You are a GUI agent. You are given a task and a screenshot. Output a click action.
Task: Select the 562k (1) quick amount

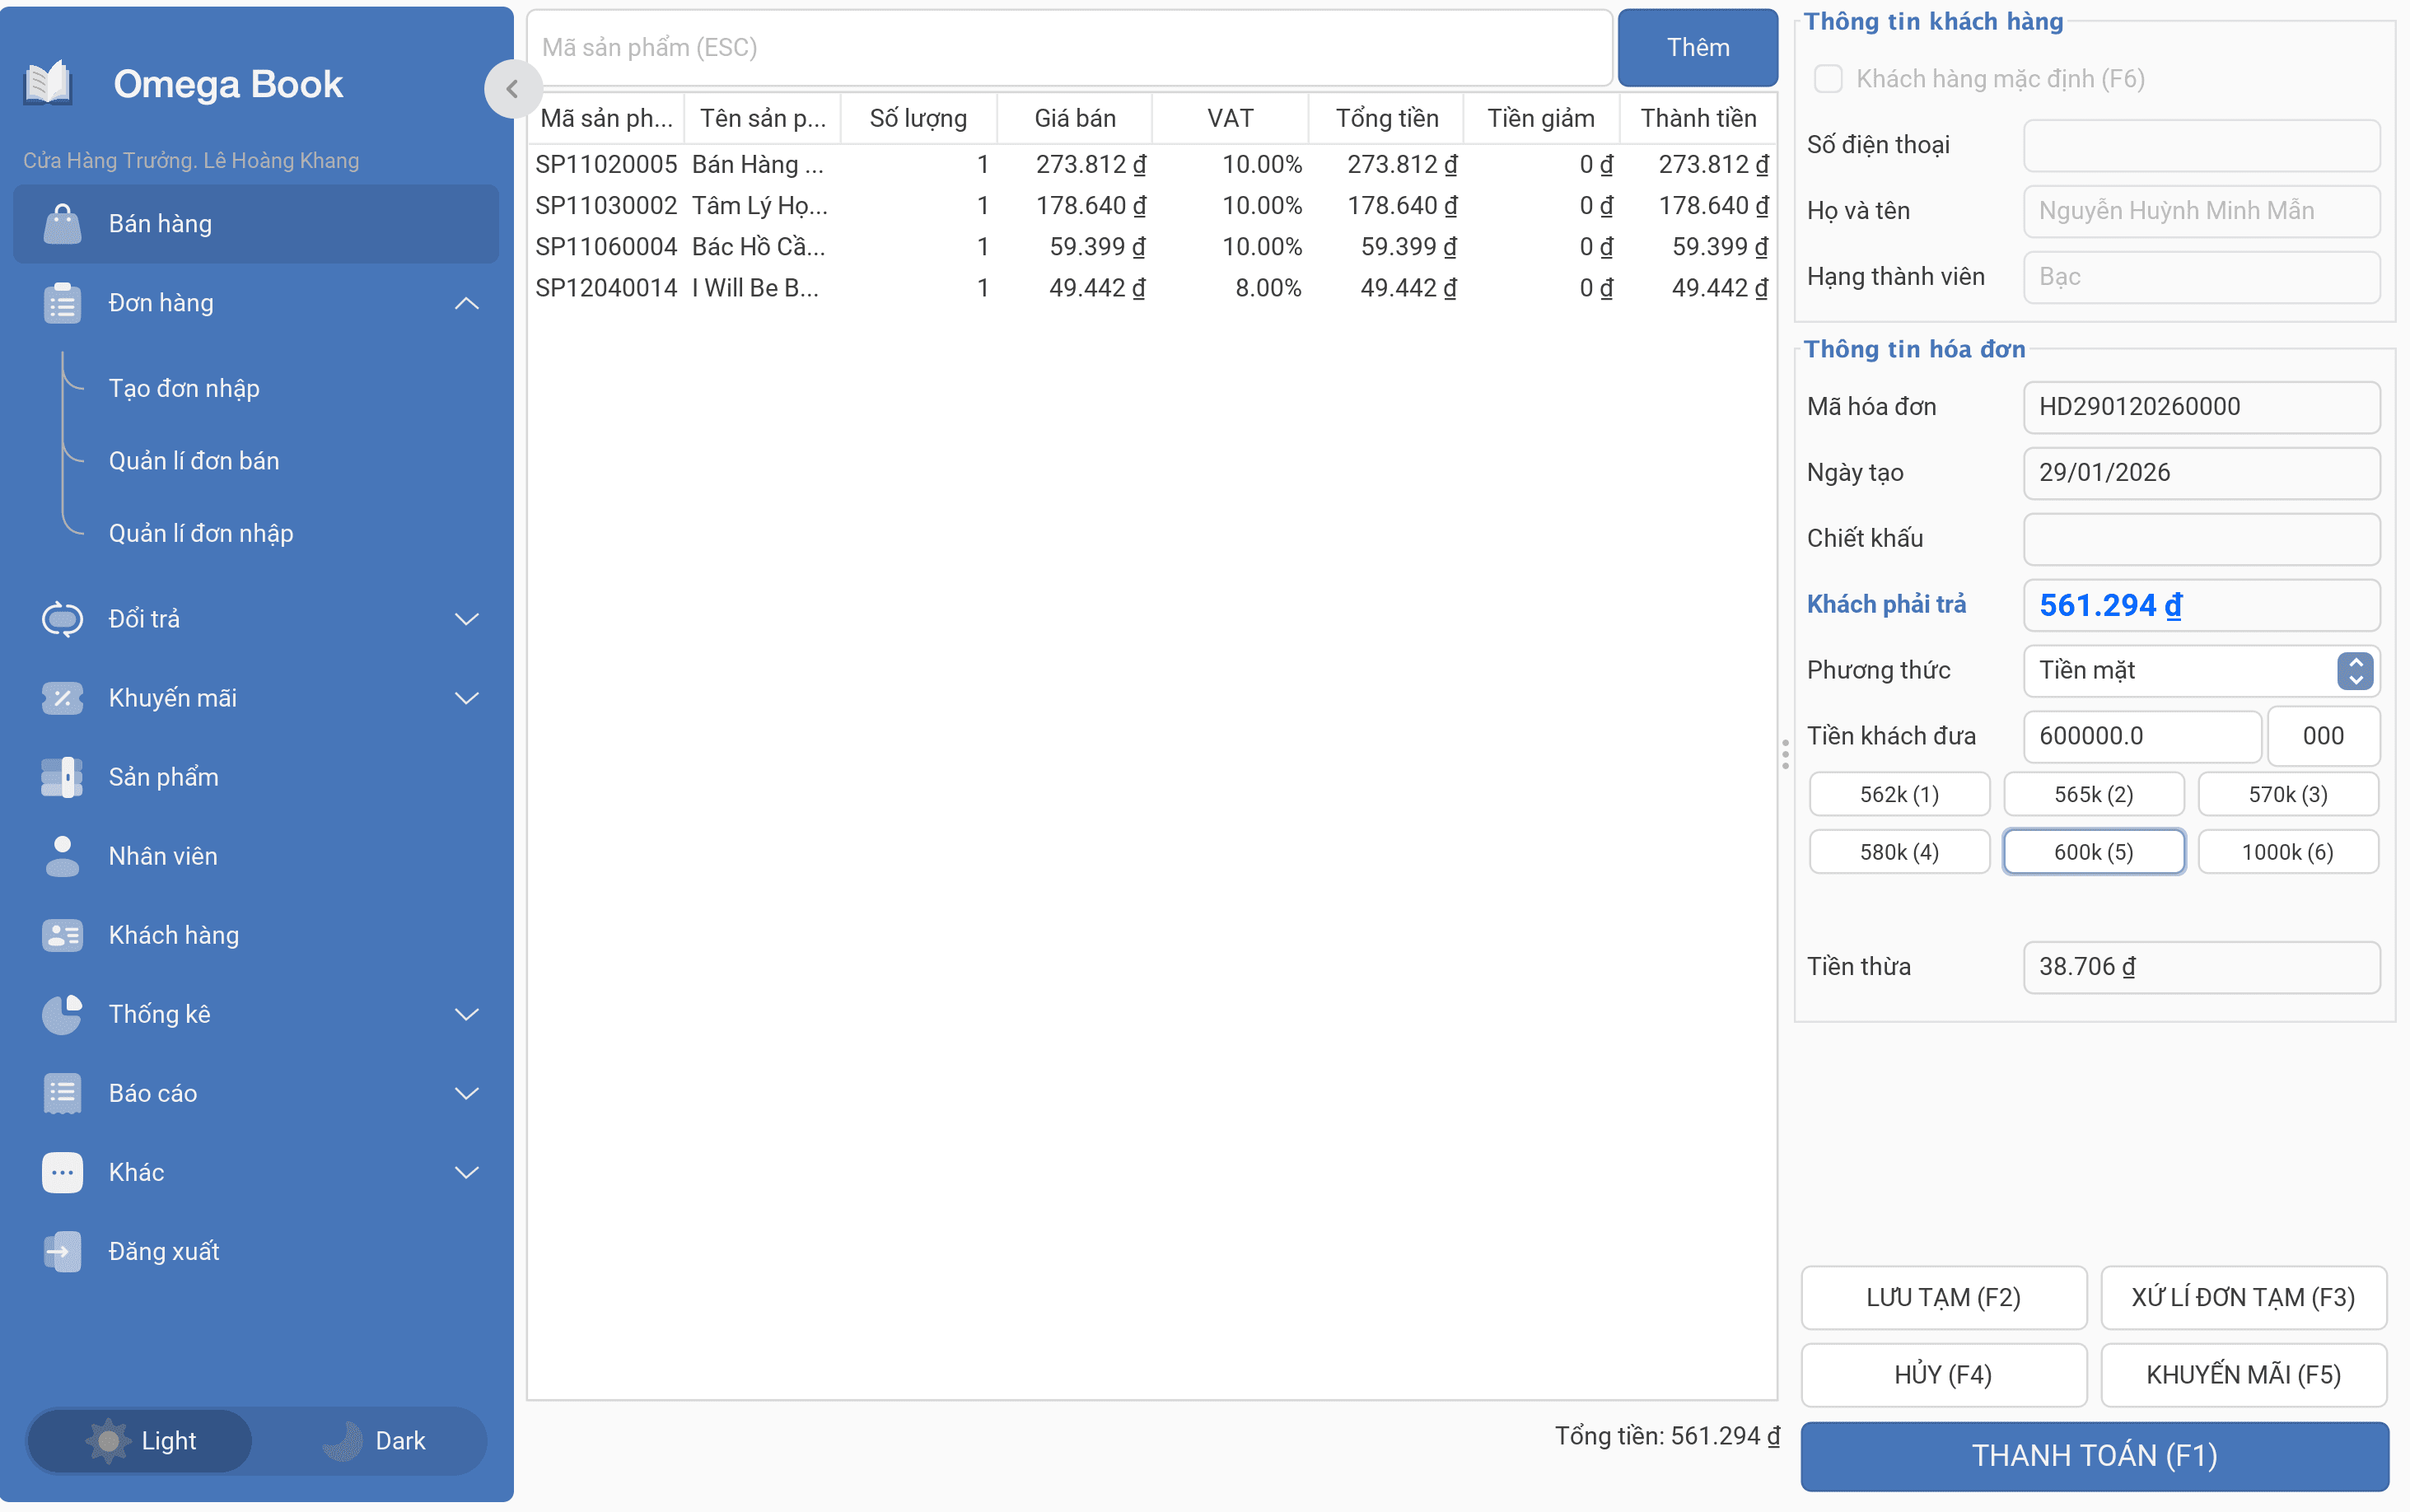1899,794
